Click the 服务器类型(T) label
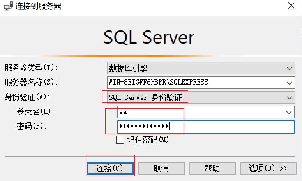This screenshot has height=181, width=302. 31,68
